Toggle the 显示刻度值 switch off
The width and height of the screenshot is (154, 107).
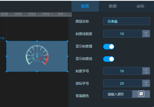click(109, 47)
